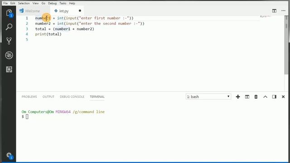The height and width of the screenshot is (163, 290).
Task: Open the Source Control view icon
Action: pyautogui.click(x=9, y=41)
